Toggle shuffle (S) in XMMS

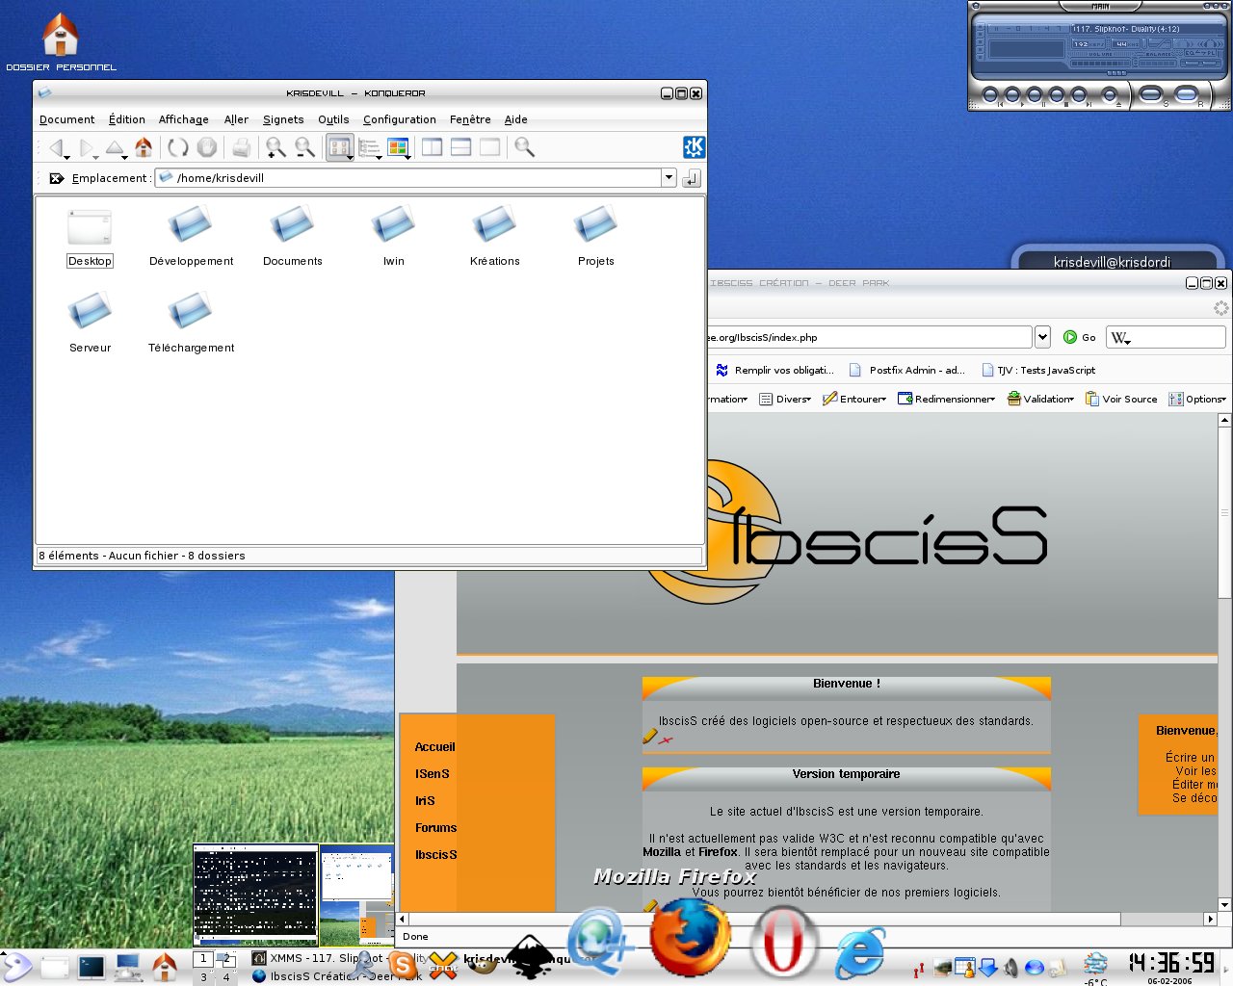pyautogui.click(x=1151, y=94)
